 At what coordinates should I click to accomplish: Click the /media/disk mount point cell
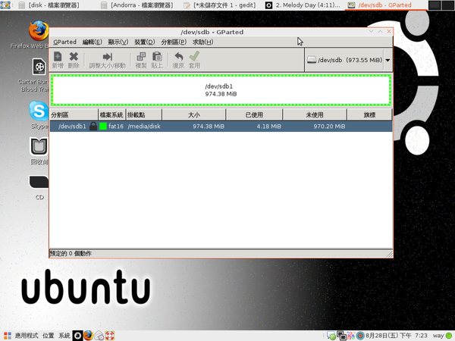(x=144, y=127)
